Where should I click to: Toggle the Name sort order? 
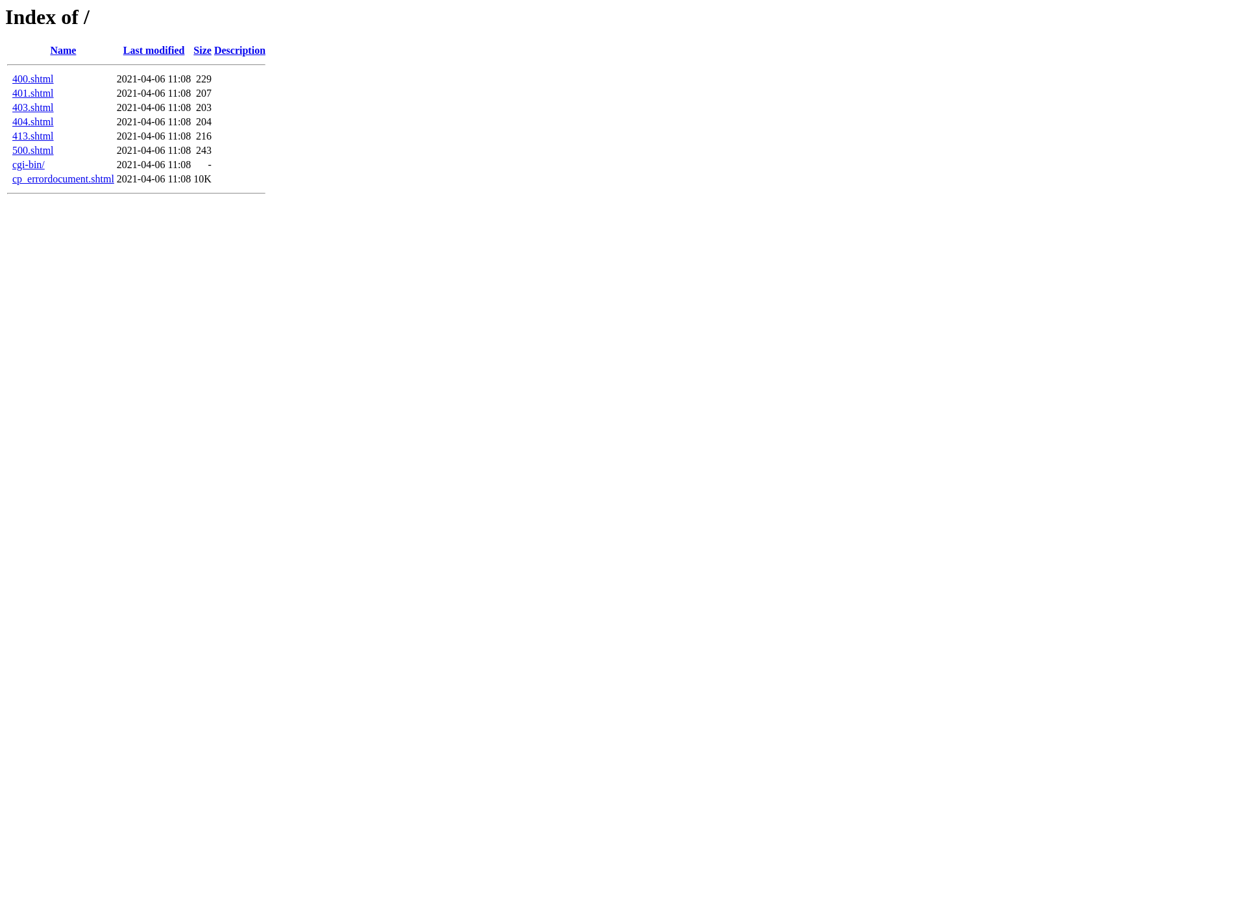(62, 51)
